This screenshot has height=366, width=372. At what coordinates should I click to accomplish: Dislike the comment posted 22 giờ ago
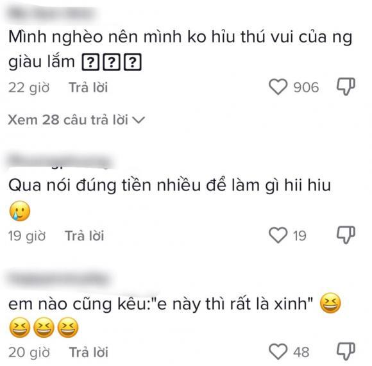click(346, 87)
